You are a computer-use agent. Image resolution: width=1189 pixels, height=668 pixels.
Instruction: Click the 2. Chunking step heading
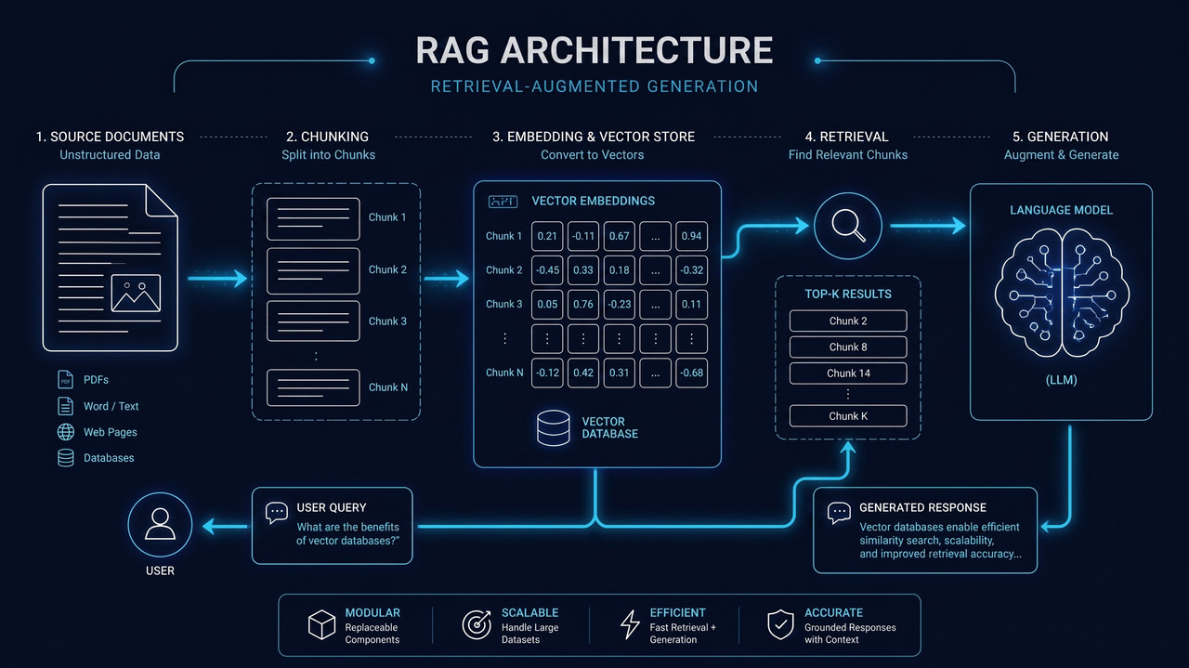[x=328, y=137]
